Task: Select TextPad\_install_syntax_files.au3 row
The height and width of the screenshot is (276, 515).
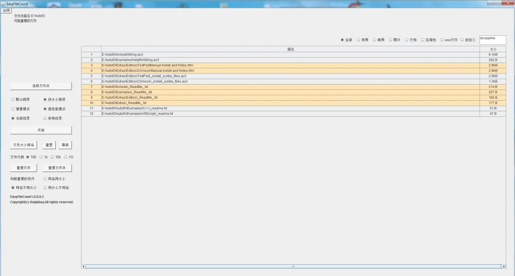Action: [x=294, y=76]
